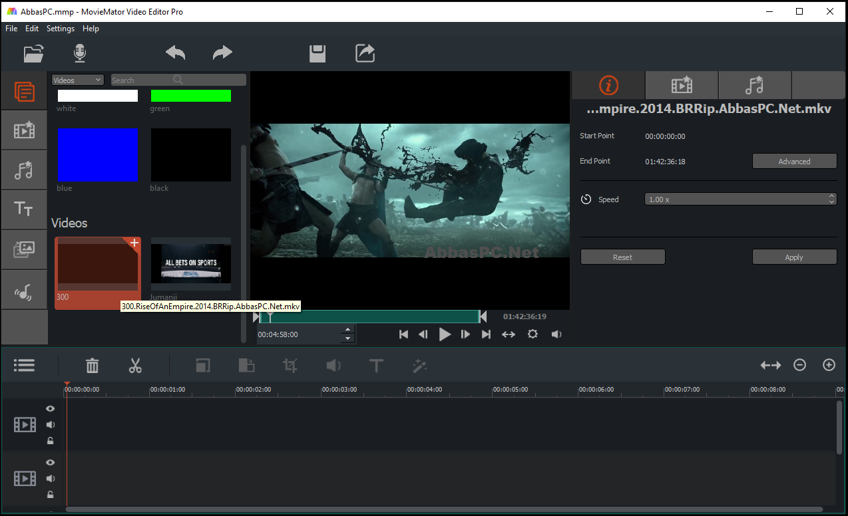Hide the second video track with eye icon

click(x=51, y=463)
